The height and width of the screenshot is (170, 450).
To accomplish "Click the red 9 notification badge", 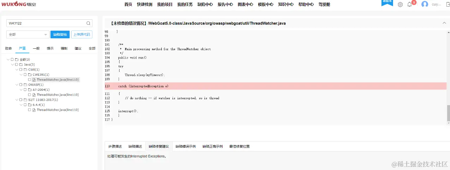I will click(414, 2).
